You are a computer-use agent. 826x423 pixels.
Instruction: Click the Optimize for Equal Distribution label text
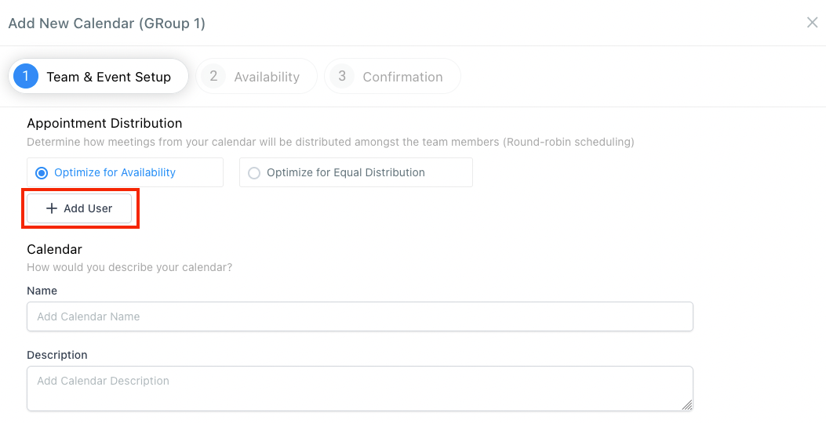345,172
